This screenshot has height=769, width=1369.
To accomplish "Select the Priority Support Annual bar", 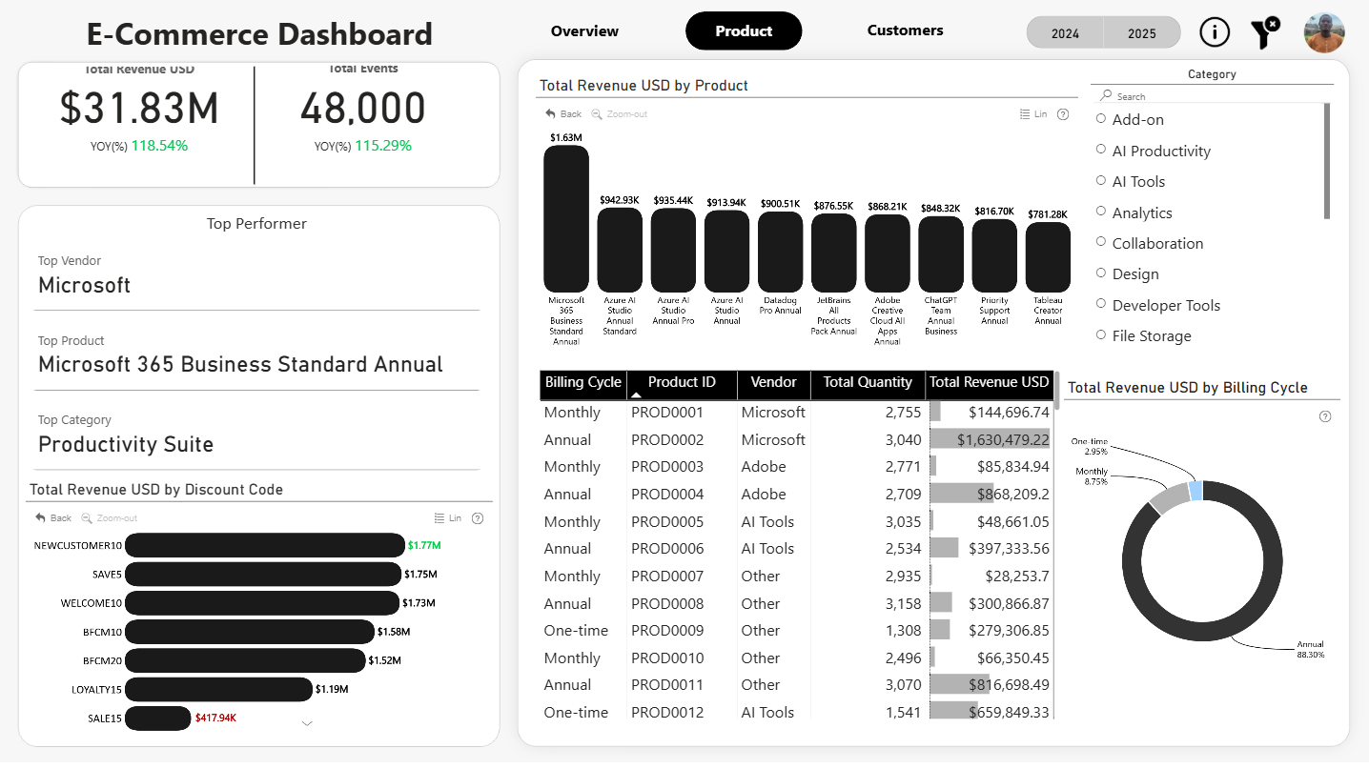I will [x=994, y=255].
